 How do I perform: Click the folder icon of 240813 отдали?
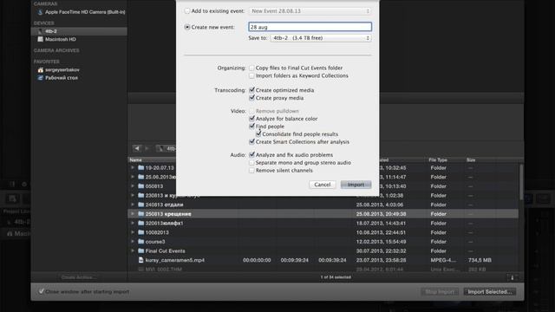140,205
